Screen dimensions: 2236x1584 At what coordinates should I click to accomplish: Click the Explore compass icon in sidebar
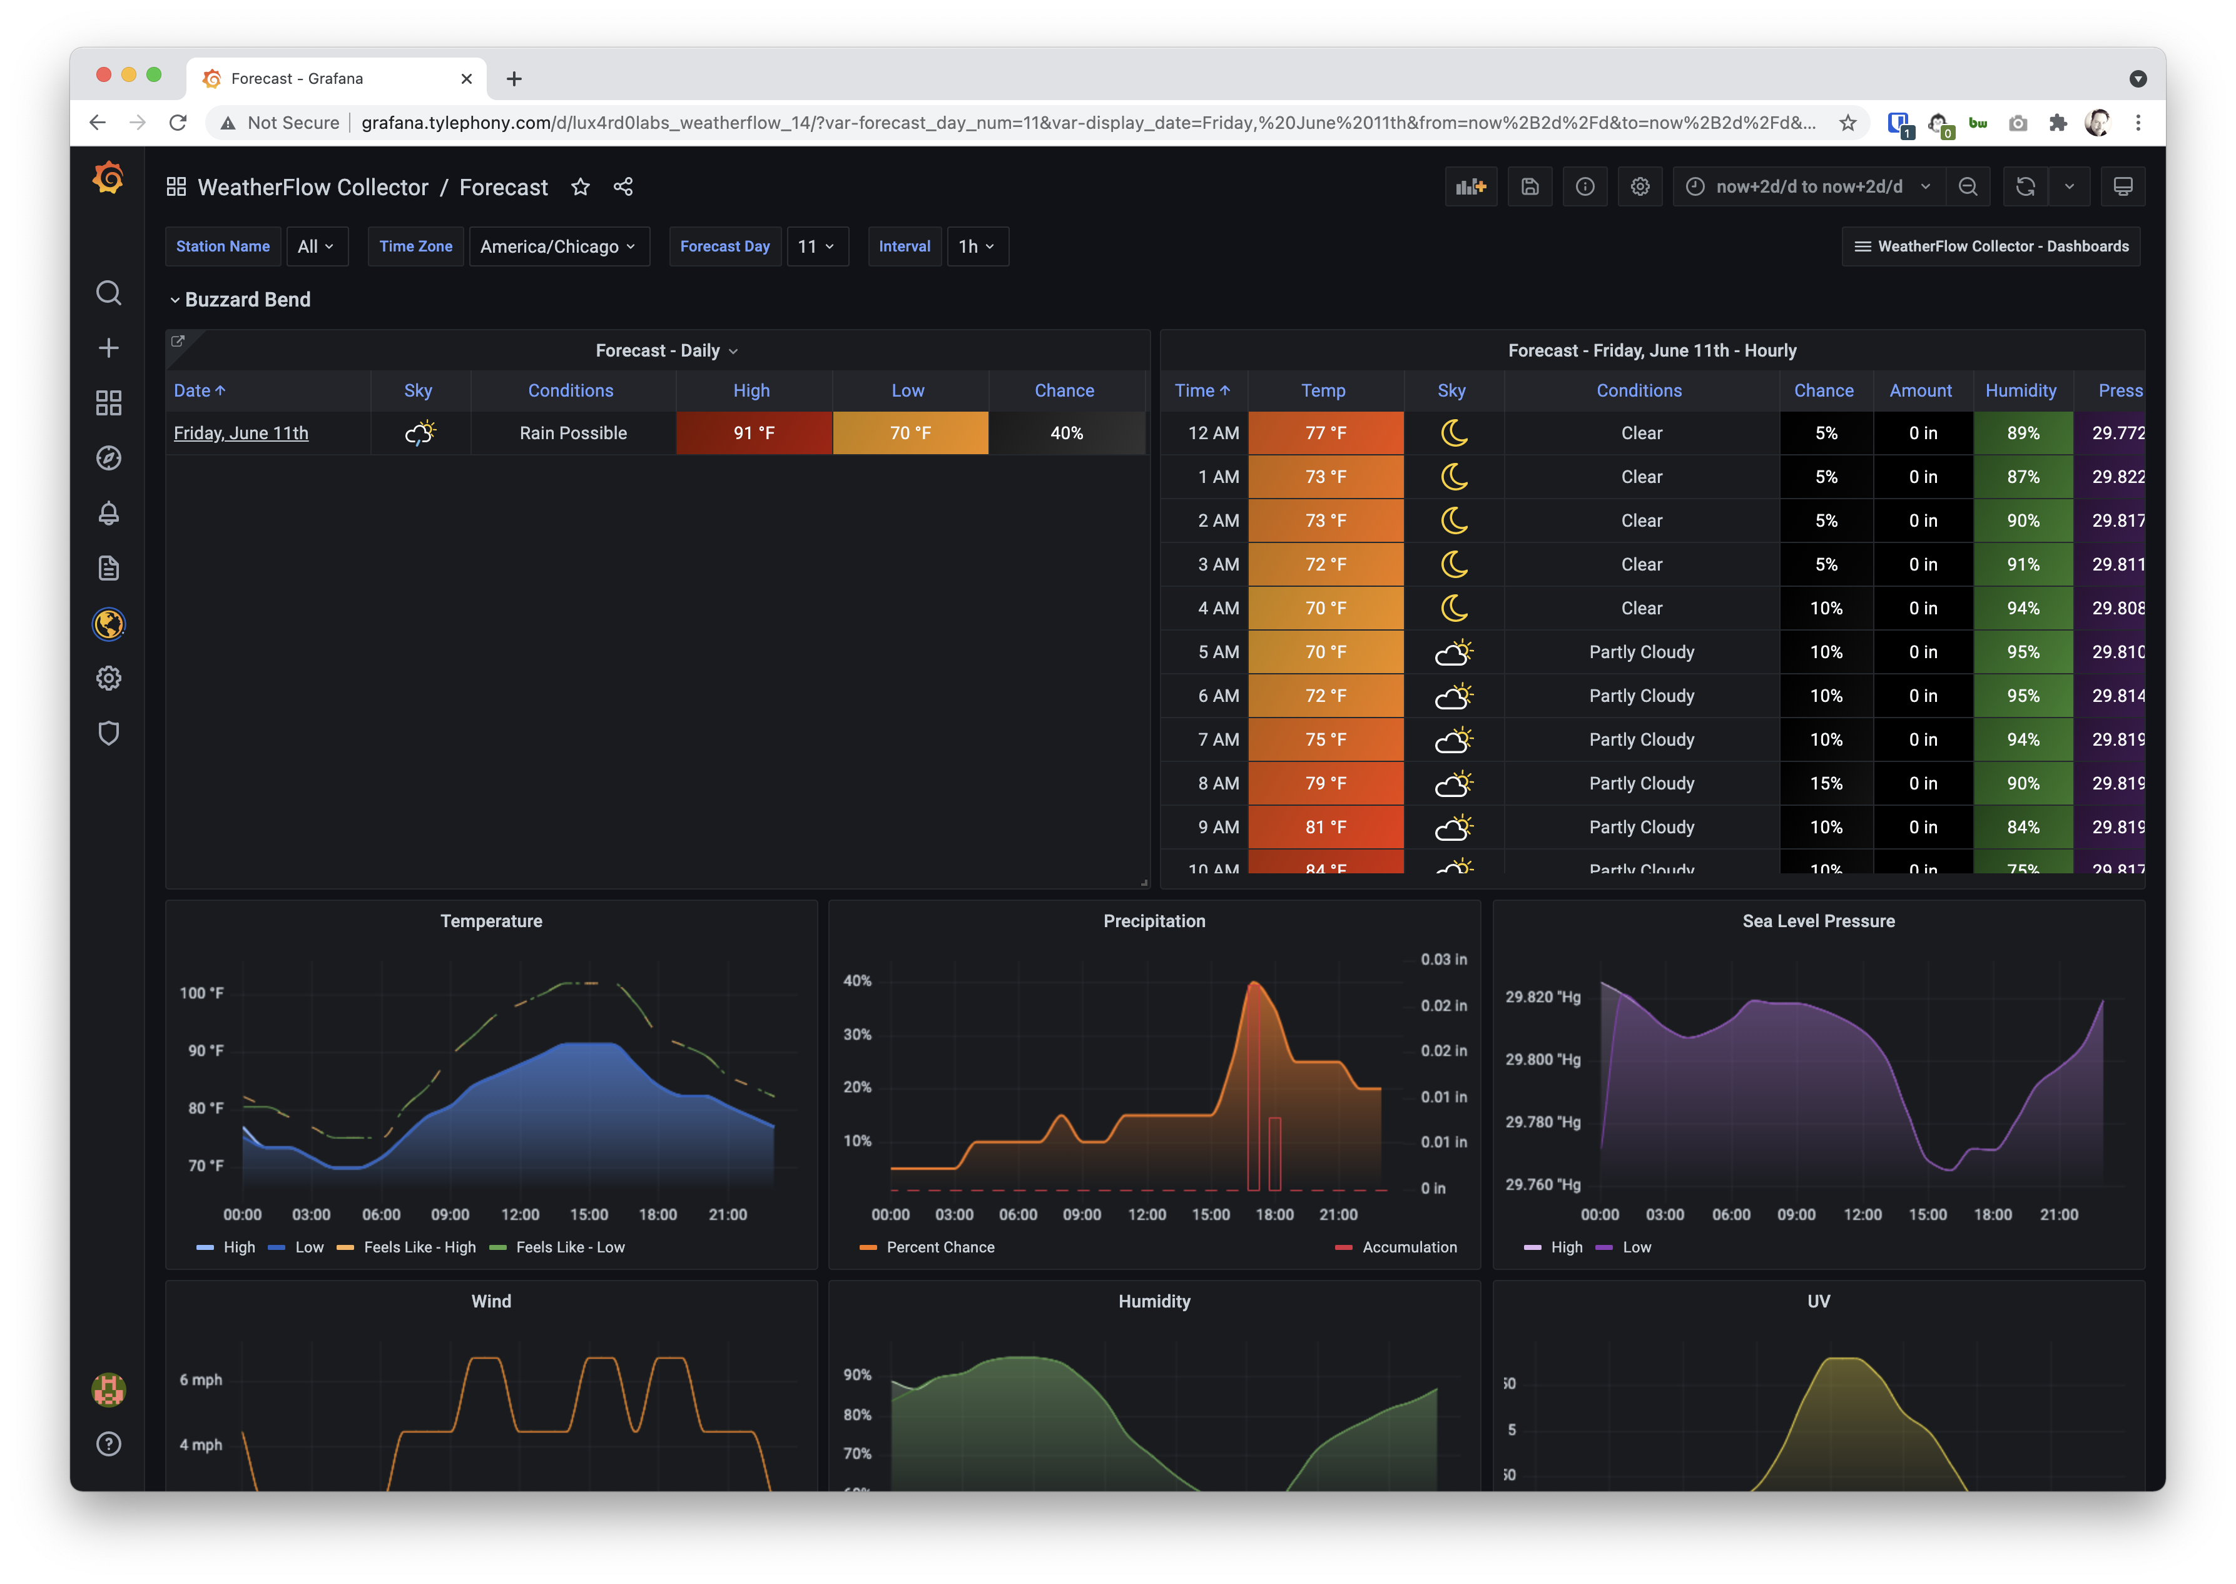coord(108,457)
